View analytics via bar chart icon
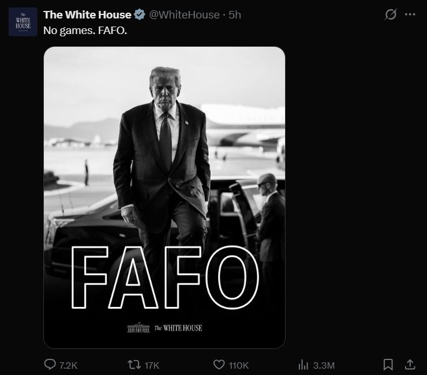427x375 pixels. pos(304,365)
